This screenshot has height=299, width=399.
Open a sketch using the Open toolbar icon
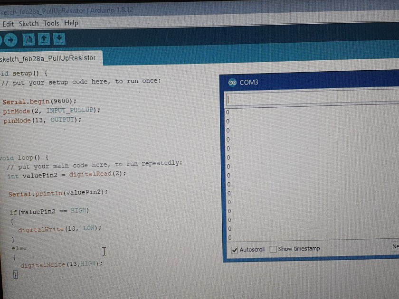coord(44,40)
